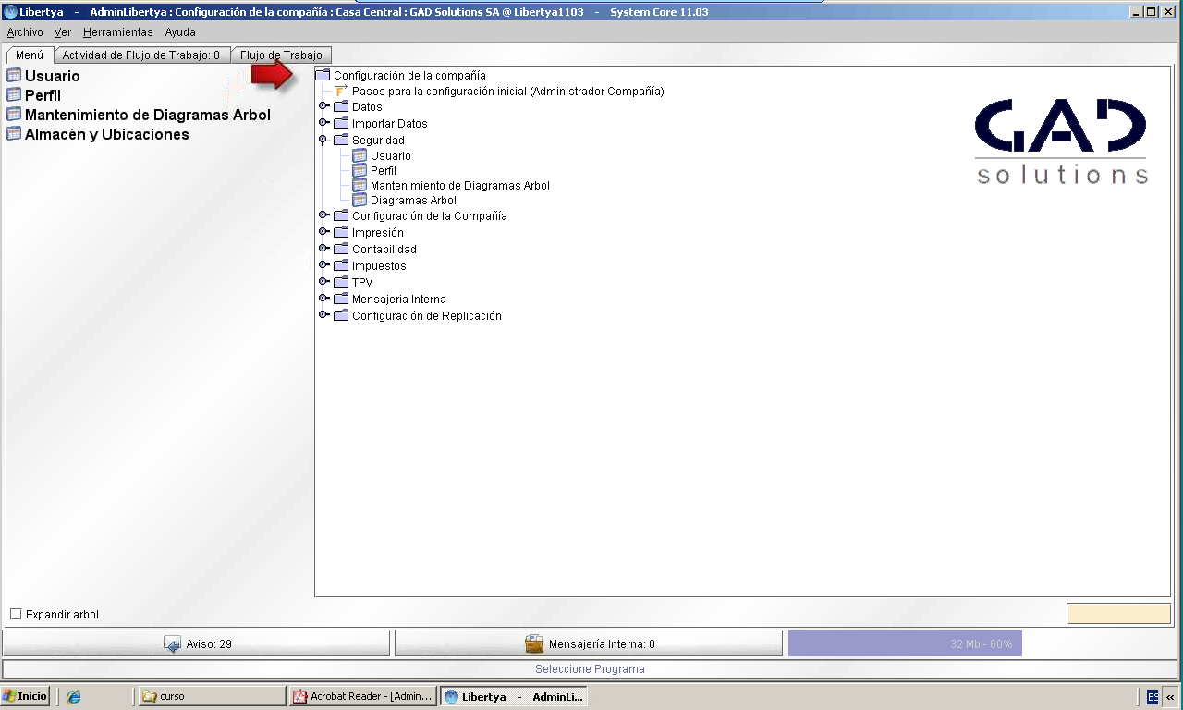Click the empty beige search field
This screenshot has height=710, width=1183.
[1118, 614]
